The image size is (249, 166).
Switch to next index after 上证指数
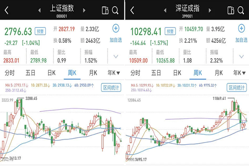click(85, 10)
